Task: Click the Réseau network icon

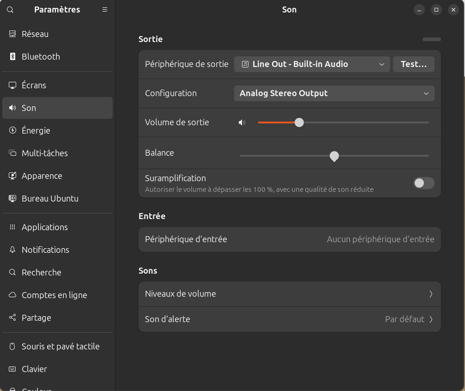Action: pyautogui.click(x=12, y=34)
